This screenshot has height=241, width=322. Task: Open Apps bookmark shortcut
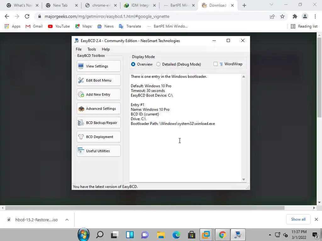tap(13, 26)
